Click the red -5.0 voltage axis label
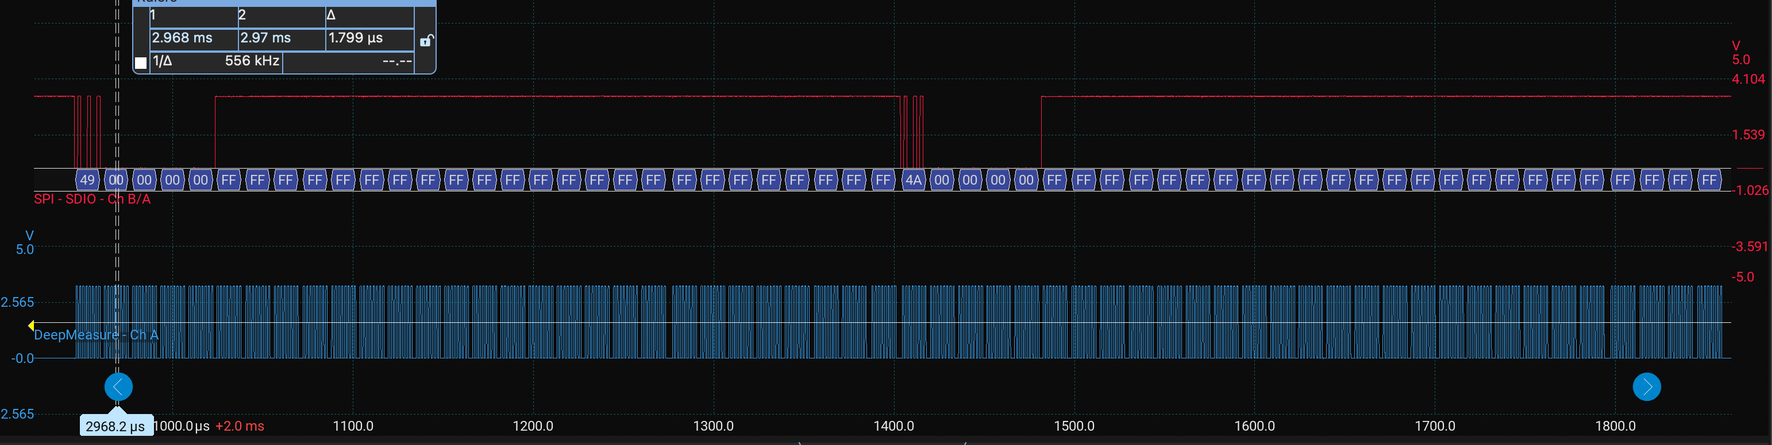 pos(1743,278)
